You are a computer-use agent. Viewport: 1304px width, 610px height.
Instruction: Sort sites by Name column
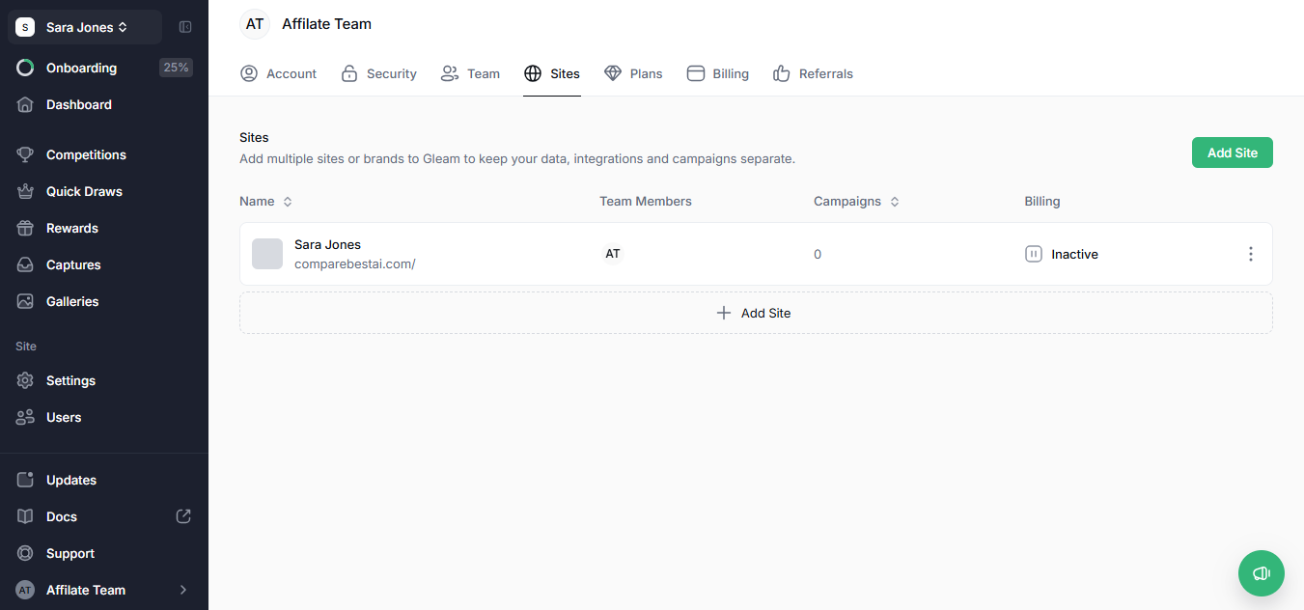tap(265, 202)
